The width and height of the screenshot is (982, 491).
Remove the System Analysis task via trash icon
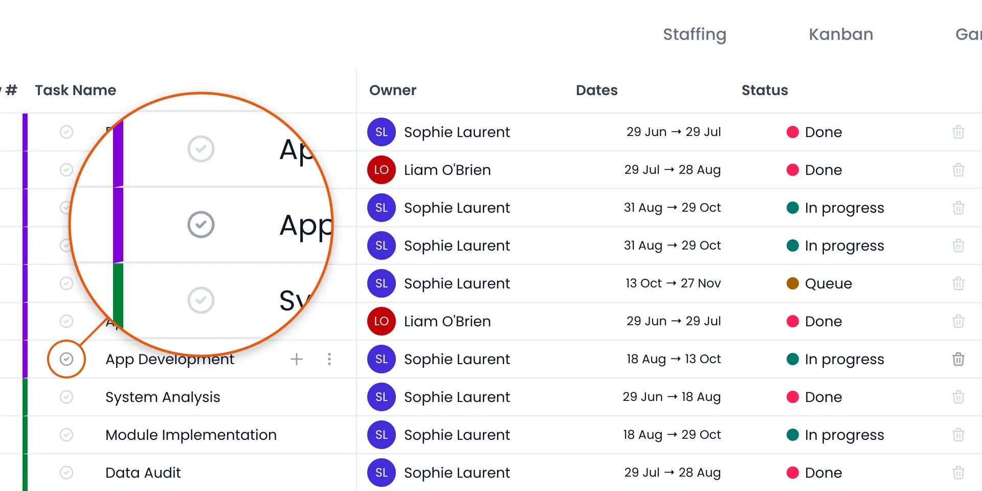point(958,397)
